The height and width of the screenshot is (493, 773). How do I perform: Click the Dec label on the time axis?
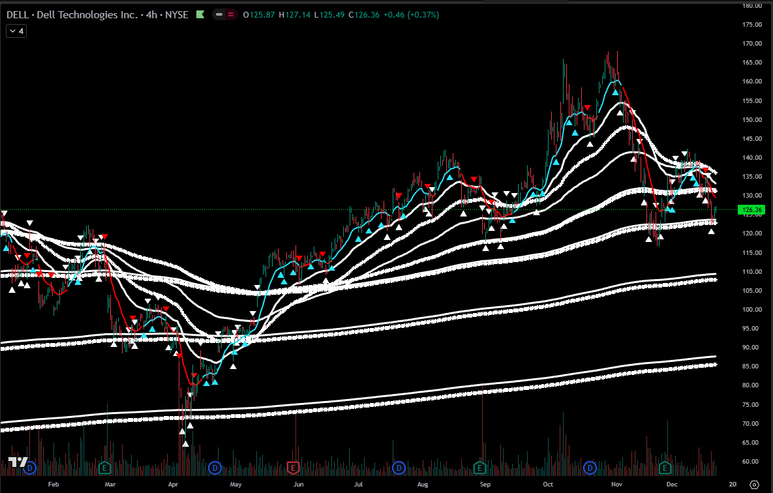671,484
